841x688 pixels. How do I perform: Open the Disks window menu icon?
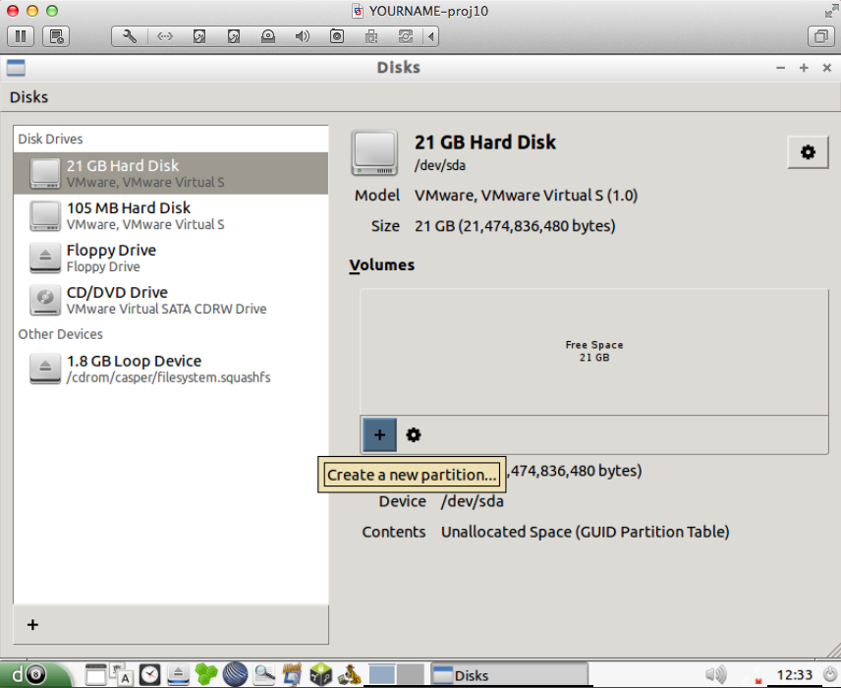pos(16,68)
